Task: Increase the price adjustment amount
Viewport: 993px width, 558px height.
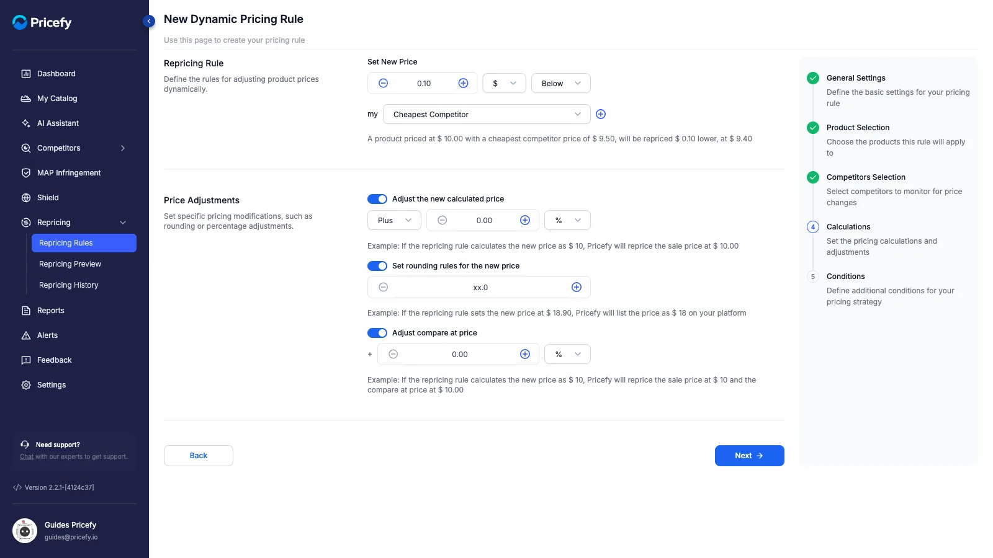Action: 525,220
